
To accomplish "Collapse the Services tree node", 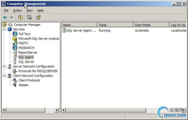I will pos(4,29).
